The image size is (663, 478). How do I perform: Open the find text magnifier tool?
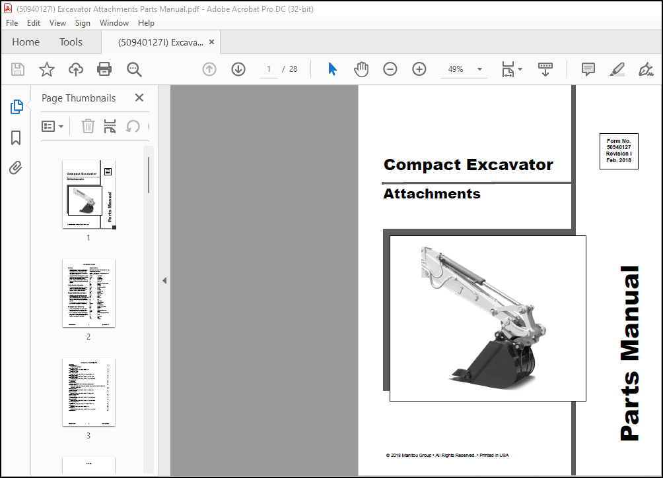pyautogui.click(x=134, y=69)
